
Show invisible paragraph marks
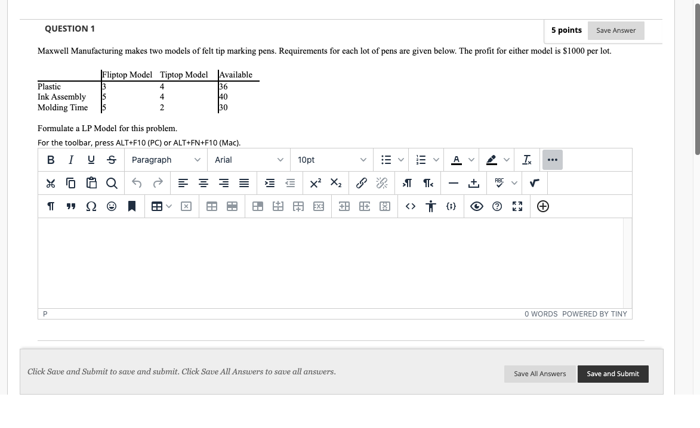tap(51, 206)
